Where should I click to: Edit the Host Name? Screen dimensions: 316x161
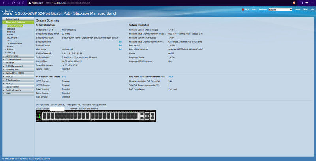(121, 49)
